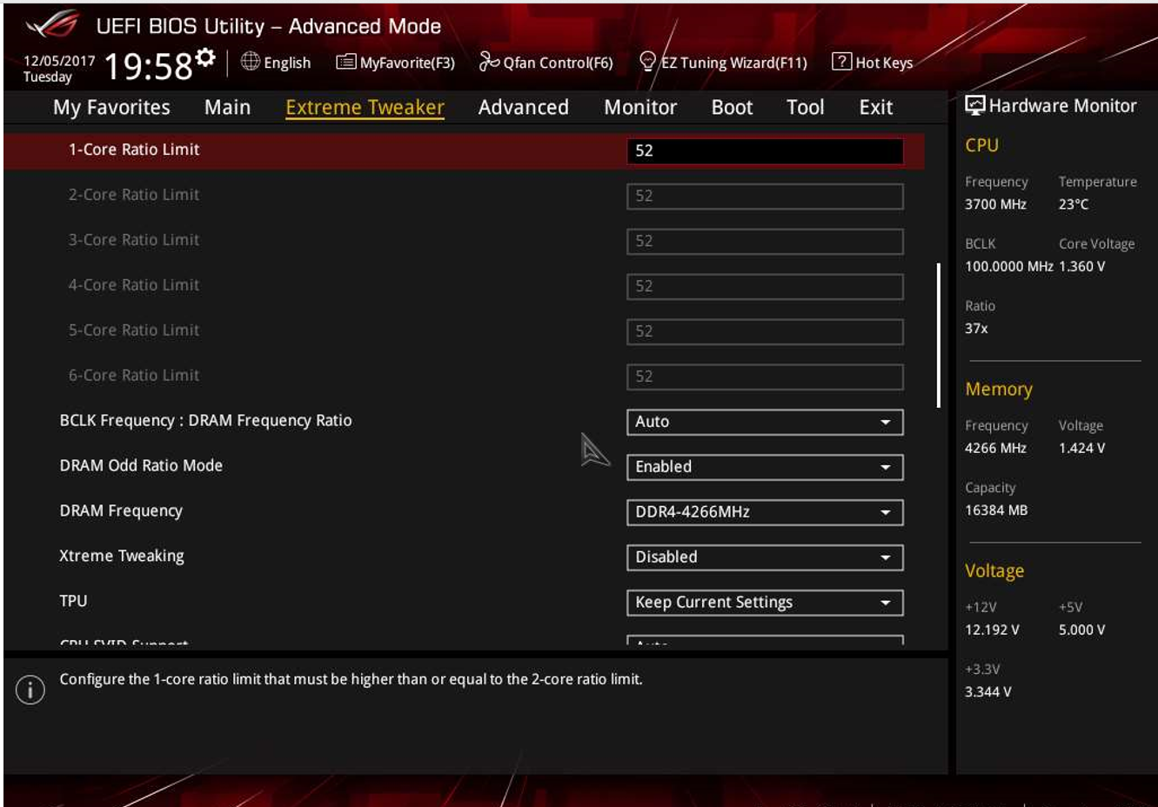Expand the DRAM Odd Ratio Mode dropdown
Screen dimensions: 1158x807
click(765, 467)
